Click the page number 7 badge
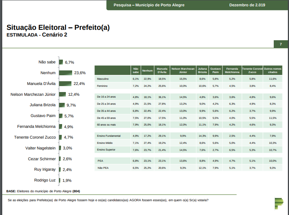289x215 pixels. click(x=280, y=44)
